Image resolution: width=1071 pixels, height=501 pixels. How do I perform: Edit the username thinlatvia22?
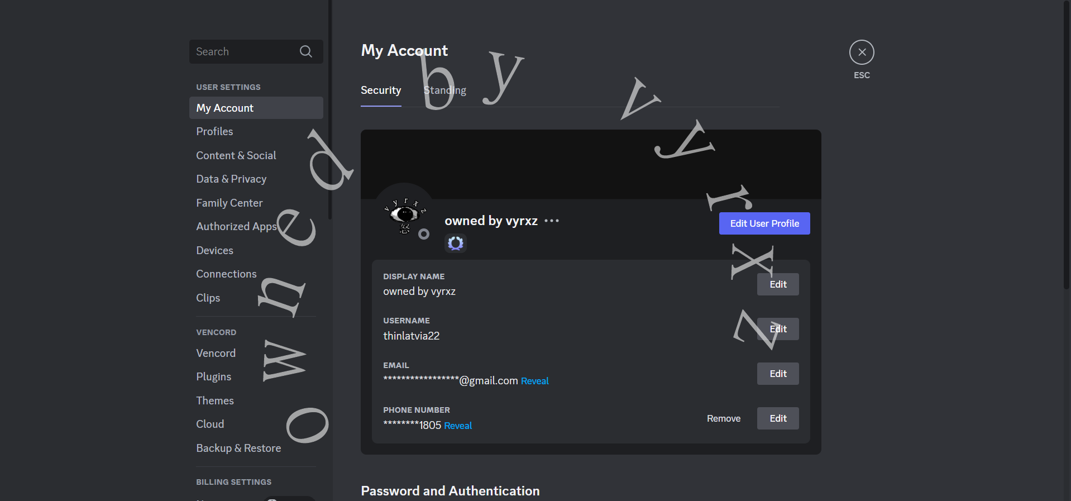click(x=777, y=329)
